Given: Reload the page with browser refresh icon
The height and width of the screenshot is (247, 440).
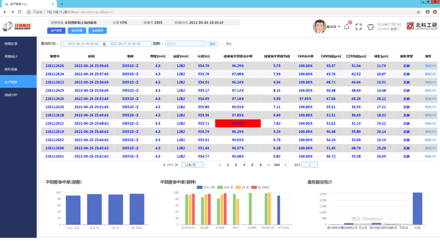Looking at the screenshot, I should coord(20,12).
